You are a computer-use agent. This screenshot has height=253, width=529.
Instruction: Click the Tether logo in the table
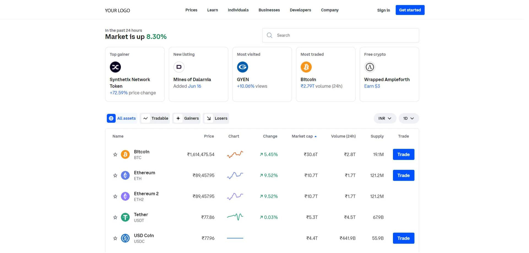click(x=125, y=217)
